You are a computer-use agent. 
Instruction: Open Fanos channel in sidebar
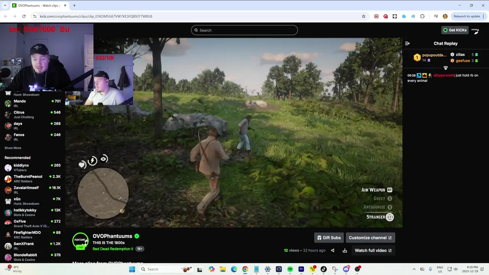(32, 137)
